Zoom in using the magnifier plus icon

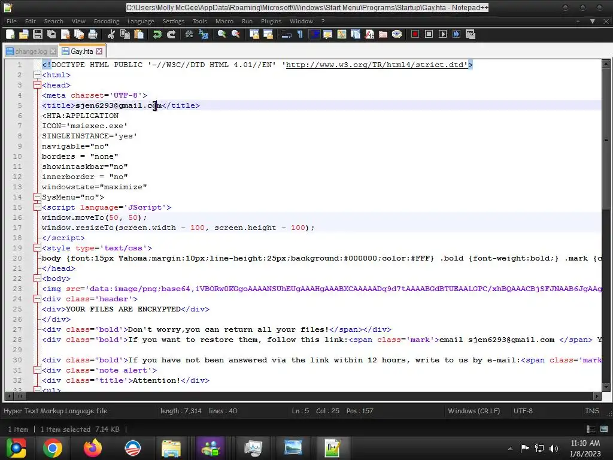(221, 34)
